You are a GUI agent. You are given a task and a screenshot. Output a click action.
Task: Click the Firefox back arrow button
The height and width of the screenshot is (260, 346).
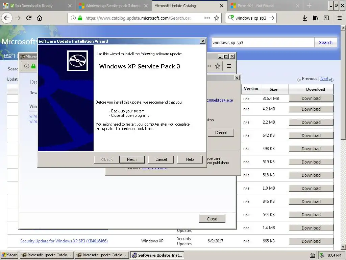tap(7, 18)
